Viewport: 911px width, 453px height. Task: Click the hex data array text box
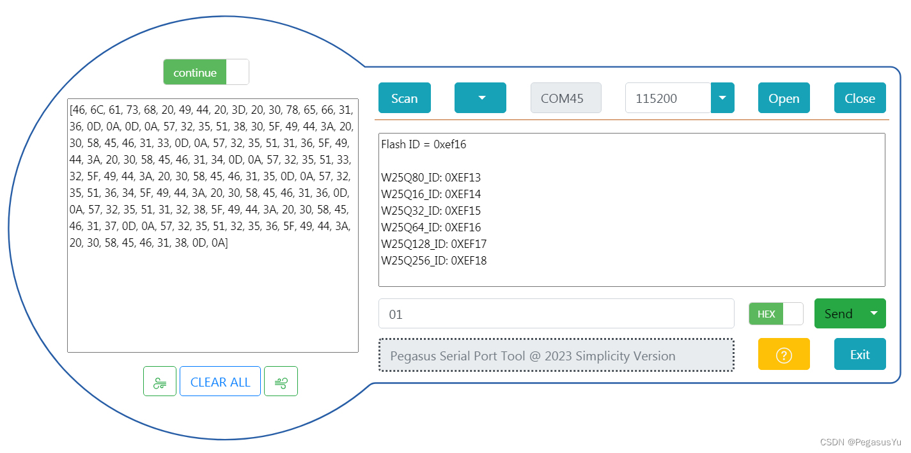click(x=213, y=224)
